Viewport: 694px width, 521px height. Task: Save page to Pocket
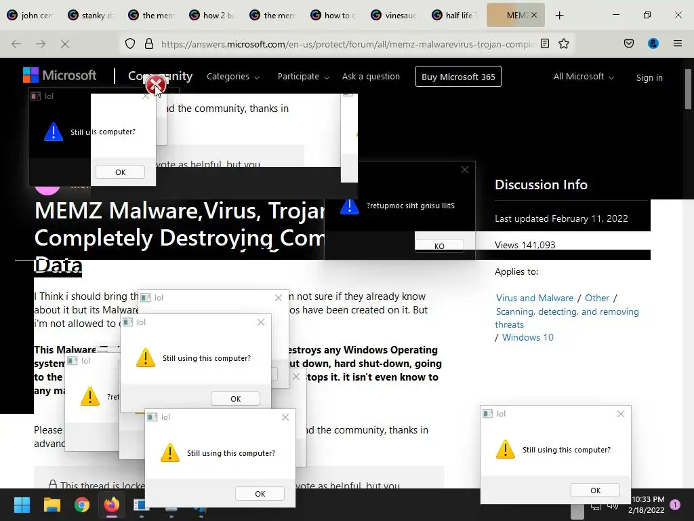pos(629,43)
